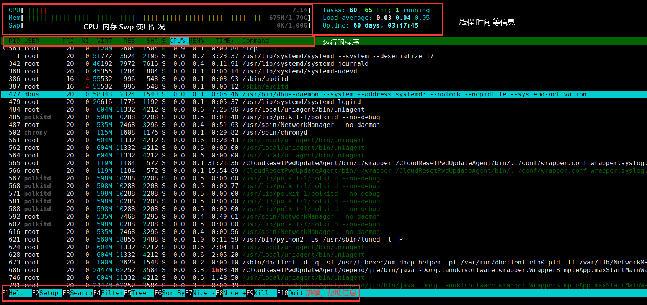Open F2 Setup screen
647x305 pixels.
(47, 293)
